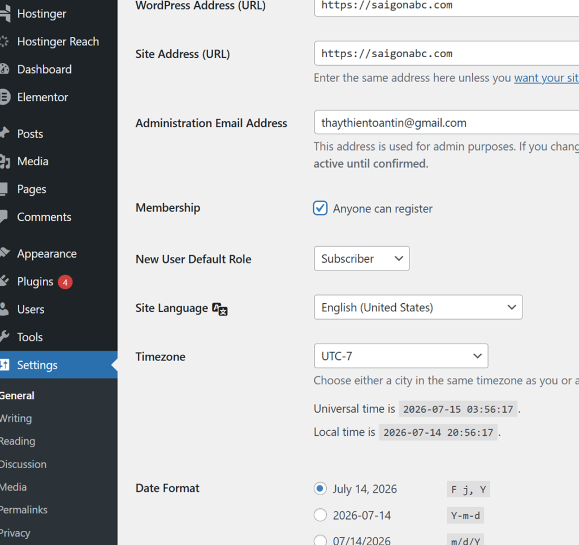This screenshot has height=545, width=579.
Task: Click the Users person icon
Action: point(4,309)
